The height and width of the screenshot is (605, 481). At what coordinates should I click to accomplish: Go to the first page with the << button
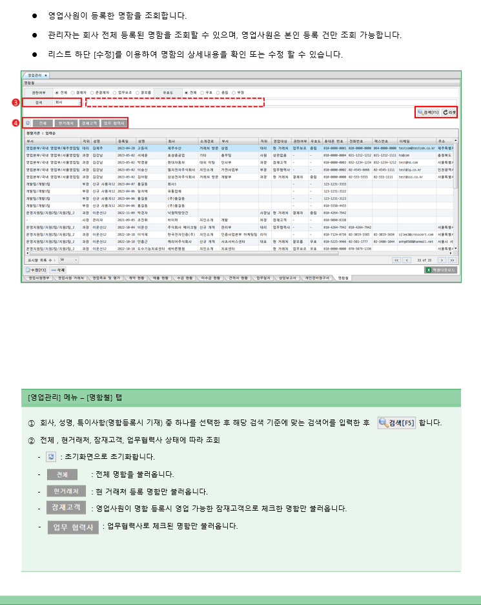click(396, 260)
